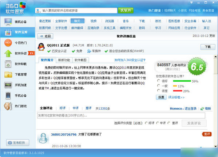Click the 刷新 refresh link
218x157 pixels.
208,109
